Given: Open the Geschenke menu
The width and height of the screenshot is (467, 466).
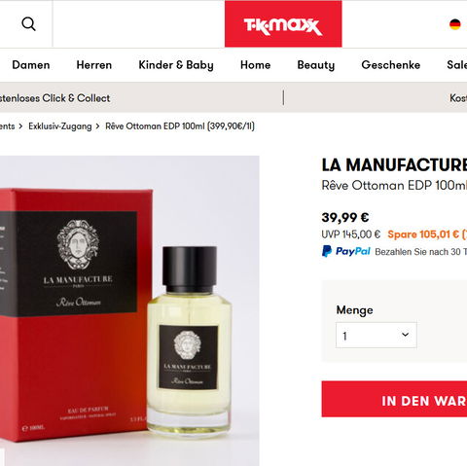Looking at the screenshot, I should 391,65.
